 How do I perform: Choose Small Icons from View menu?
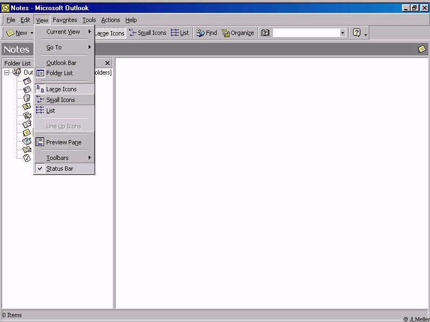(60, 100)
